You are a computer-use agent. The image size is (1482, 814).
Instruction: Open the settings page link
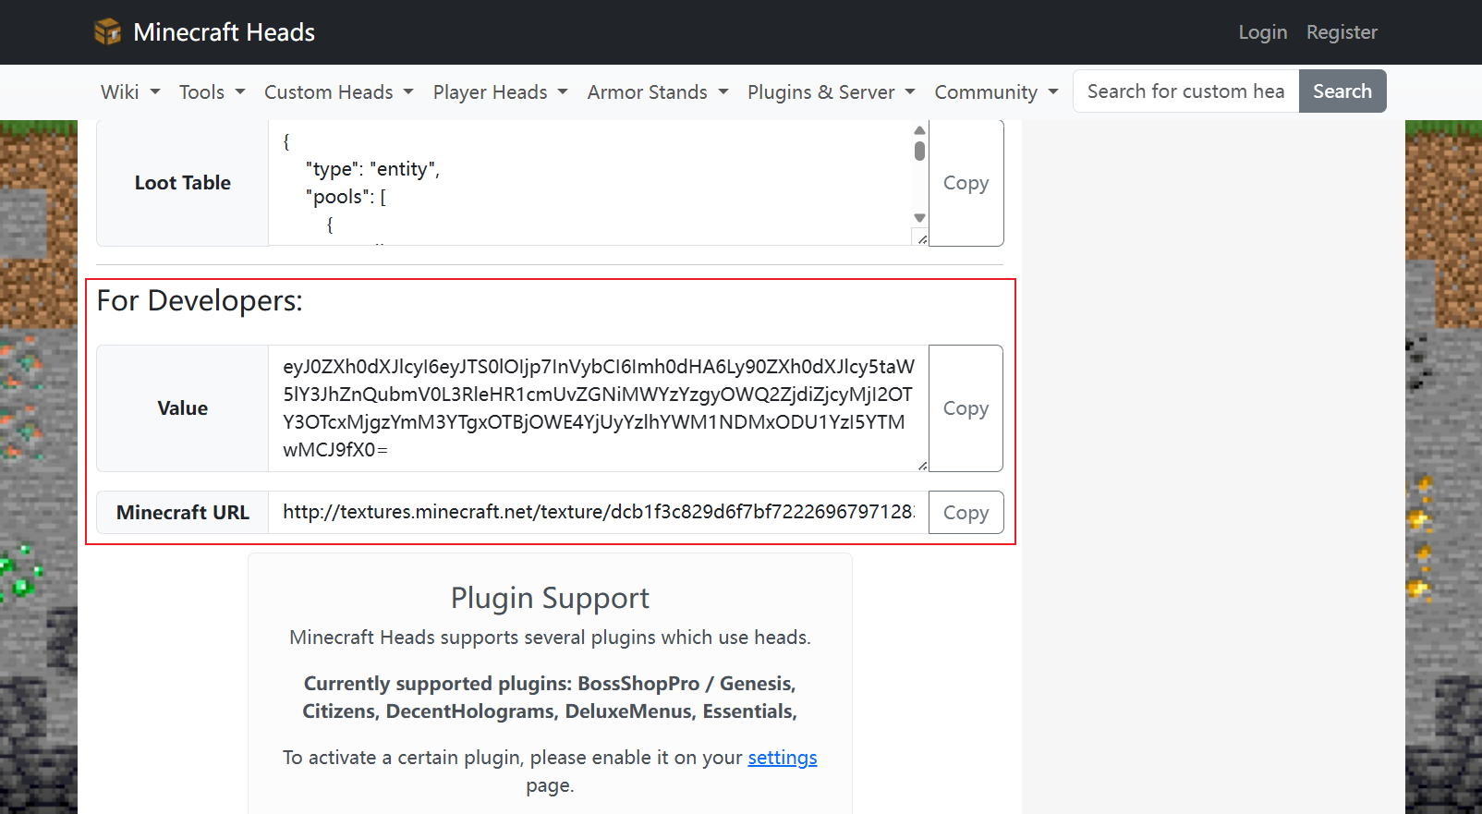click(x=783, y=758)
